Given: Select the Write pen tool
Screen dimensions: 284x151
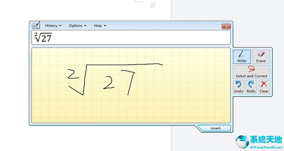Looking at the screenshot, I should click(242, 57).
